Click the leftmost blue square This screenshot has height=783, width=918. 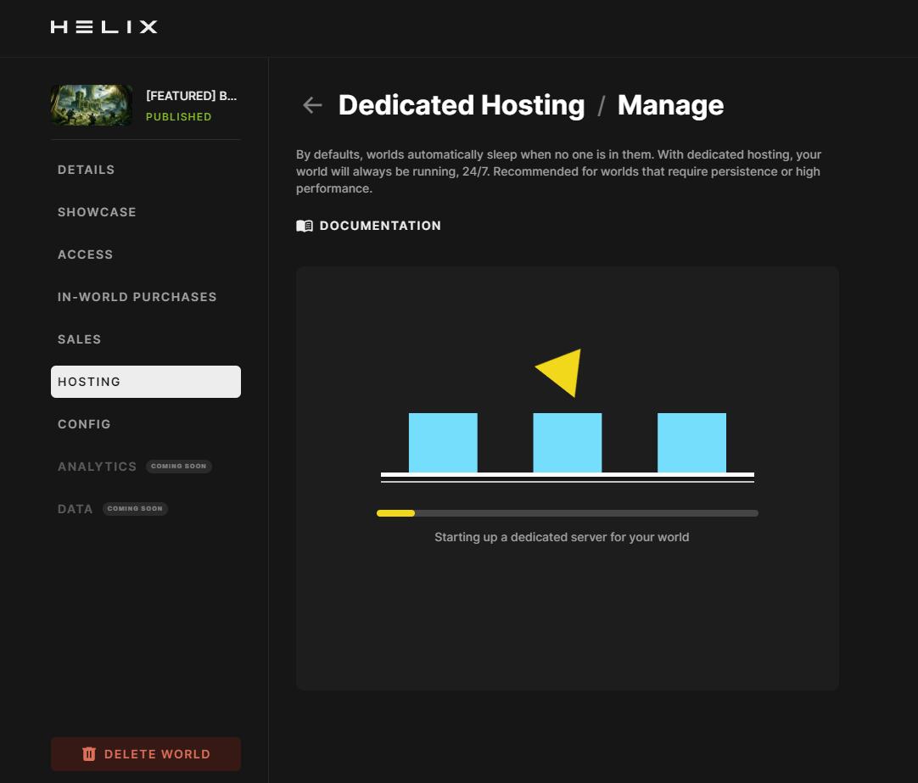tap(443, 443)
